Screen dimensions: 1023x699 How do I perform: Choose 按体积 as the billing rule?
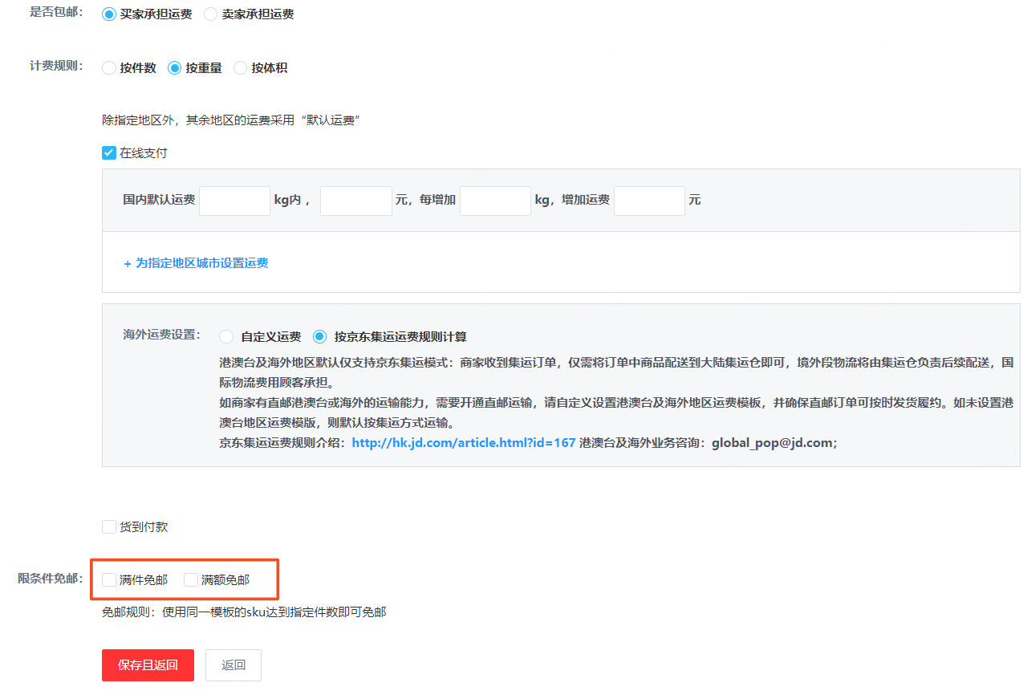pos(240,68)
